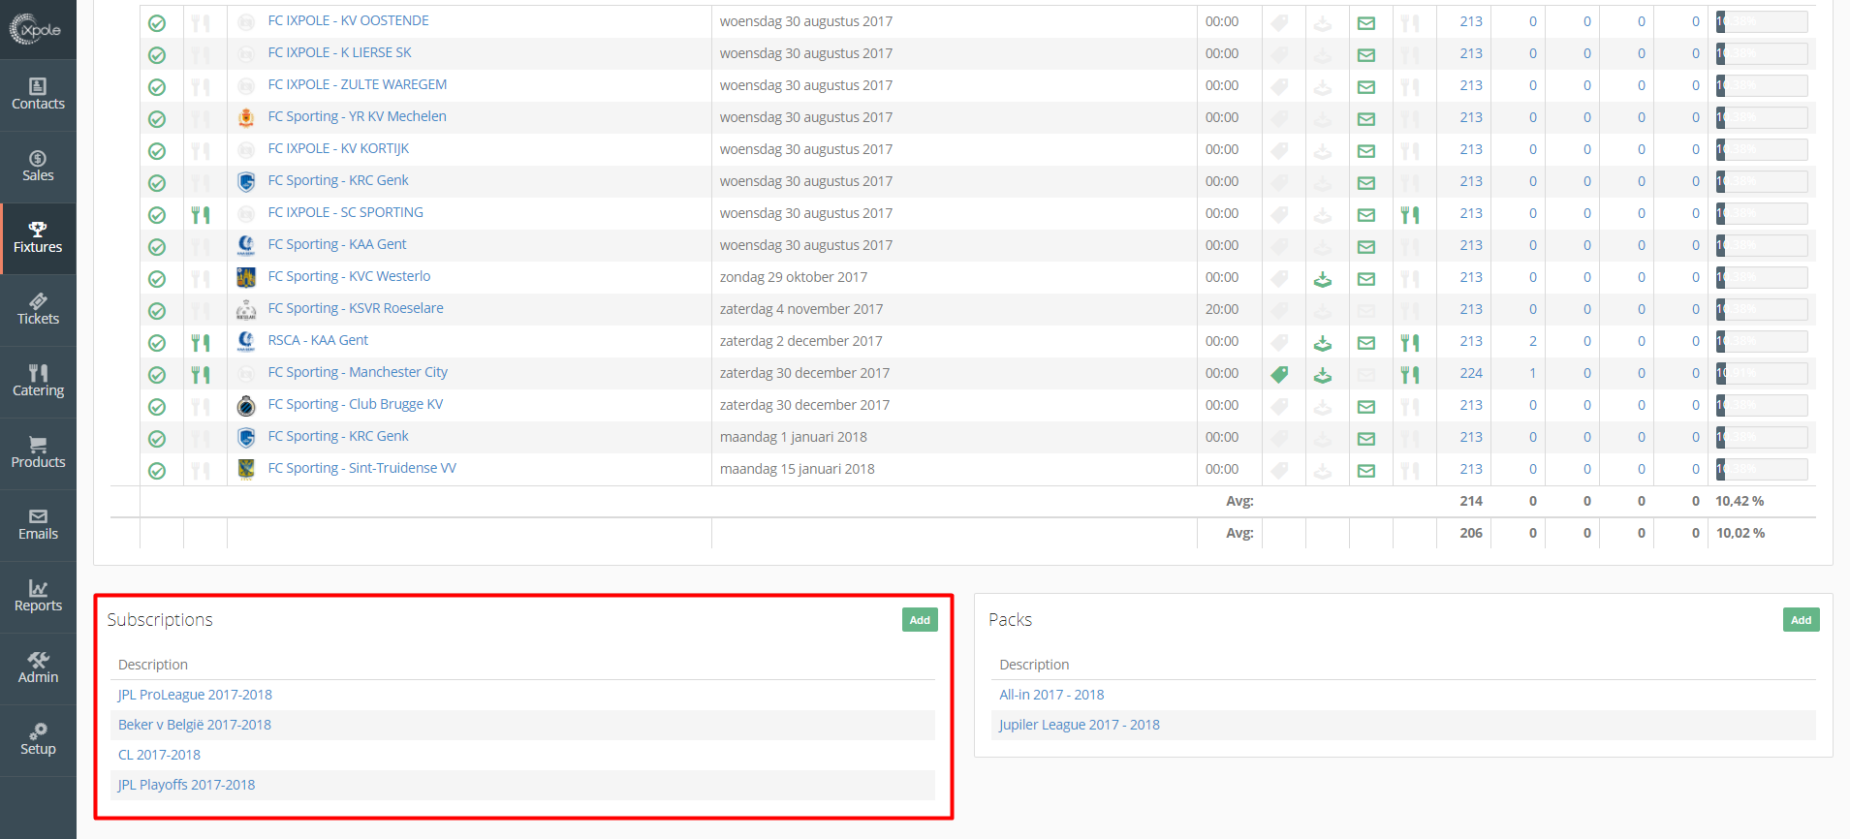Click green check icon for FC IXPOLE - KV OOSTENDE
Image resolution: width=1850 pixels, height=839 pixels.
[x=157, y=23]
